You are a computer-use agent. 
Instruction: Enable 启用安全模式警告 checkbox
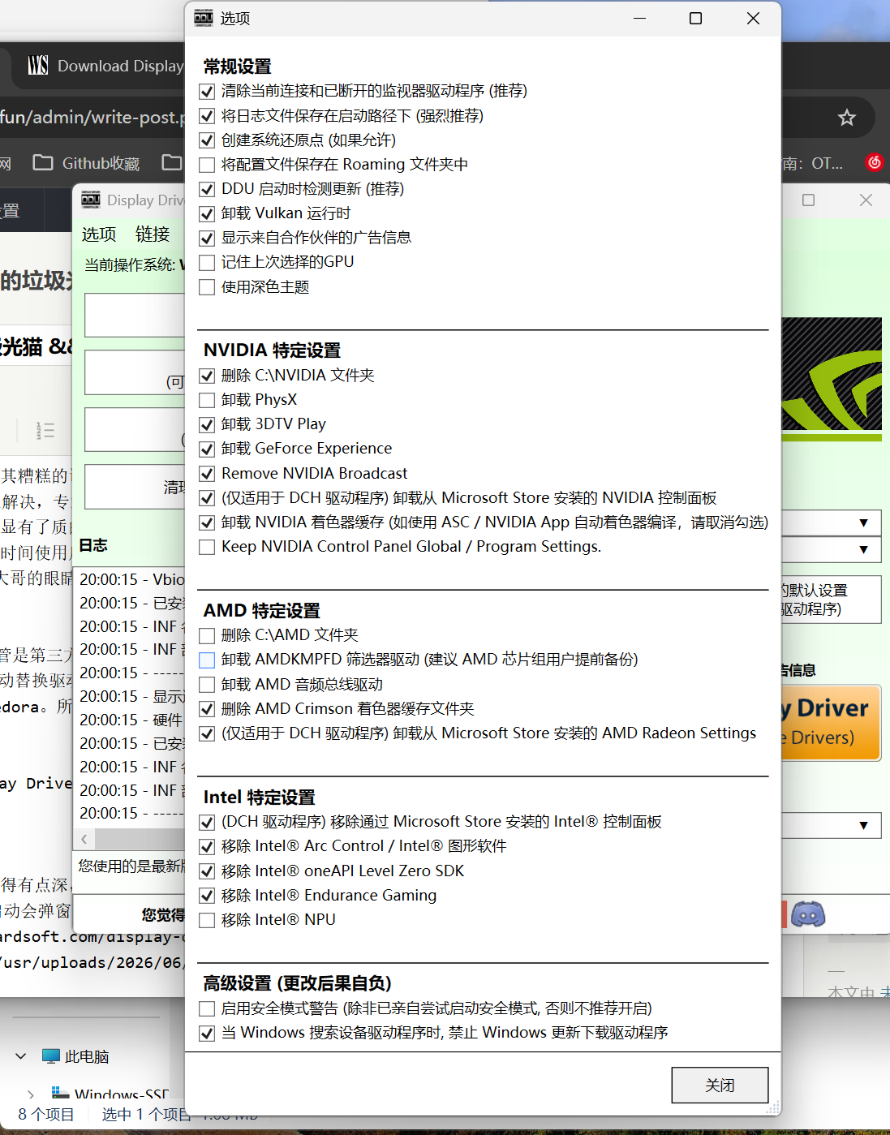coord(207,1008)
